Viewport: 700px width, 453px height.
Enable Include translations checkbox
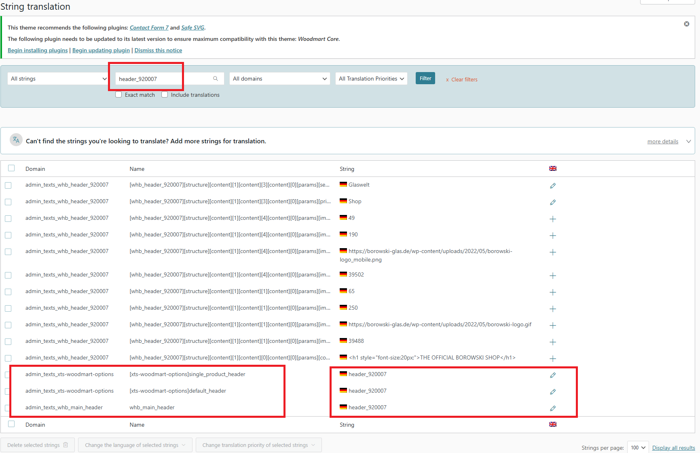165,94
